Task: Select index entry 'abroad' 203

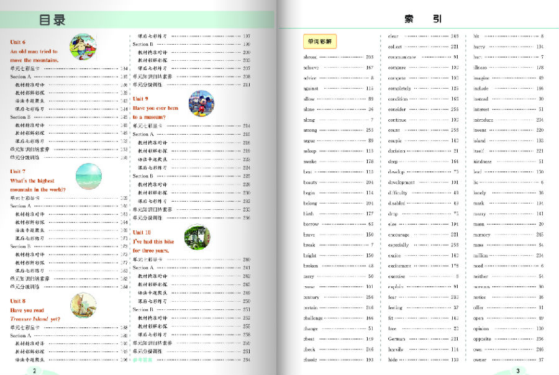Action: point(339,57)
